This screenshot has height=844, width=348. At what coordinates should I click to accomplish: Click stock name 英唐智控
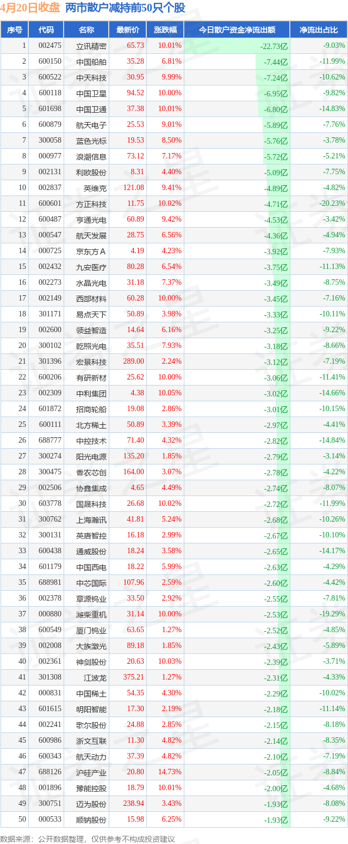pos(91,535)
